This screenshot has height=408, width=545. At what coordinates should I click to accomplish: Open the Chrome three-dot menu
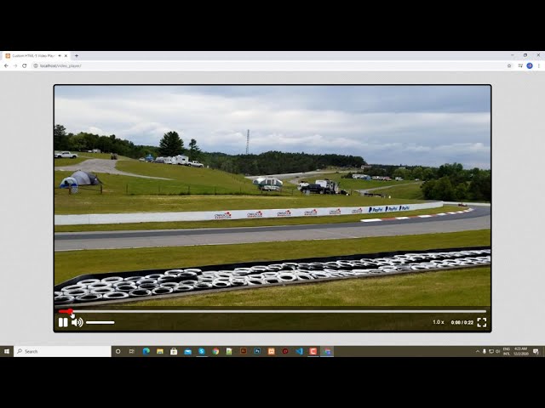[539, 65]
